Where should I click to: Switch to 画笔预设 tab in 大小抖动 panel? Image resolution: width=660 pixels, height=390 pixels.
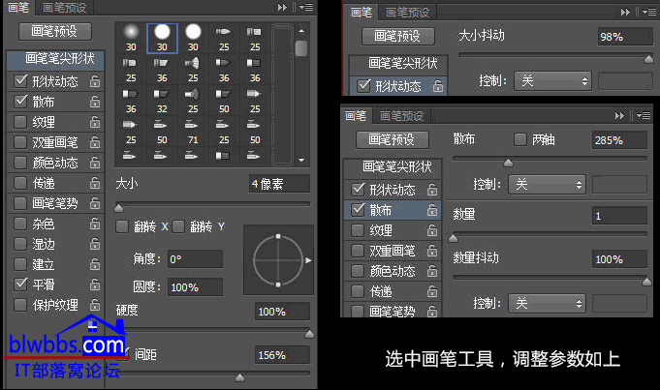point(407,13)
